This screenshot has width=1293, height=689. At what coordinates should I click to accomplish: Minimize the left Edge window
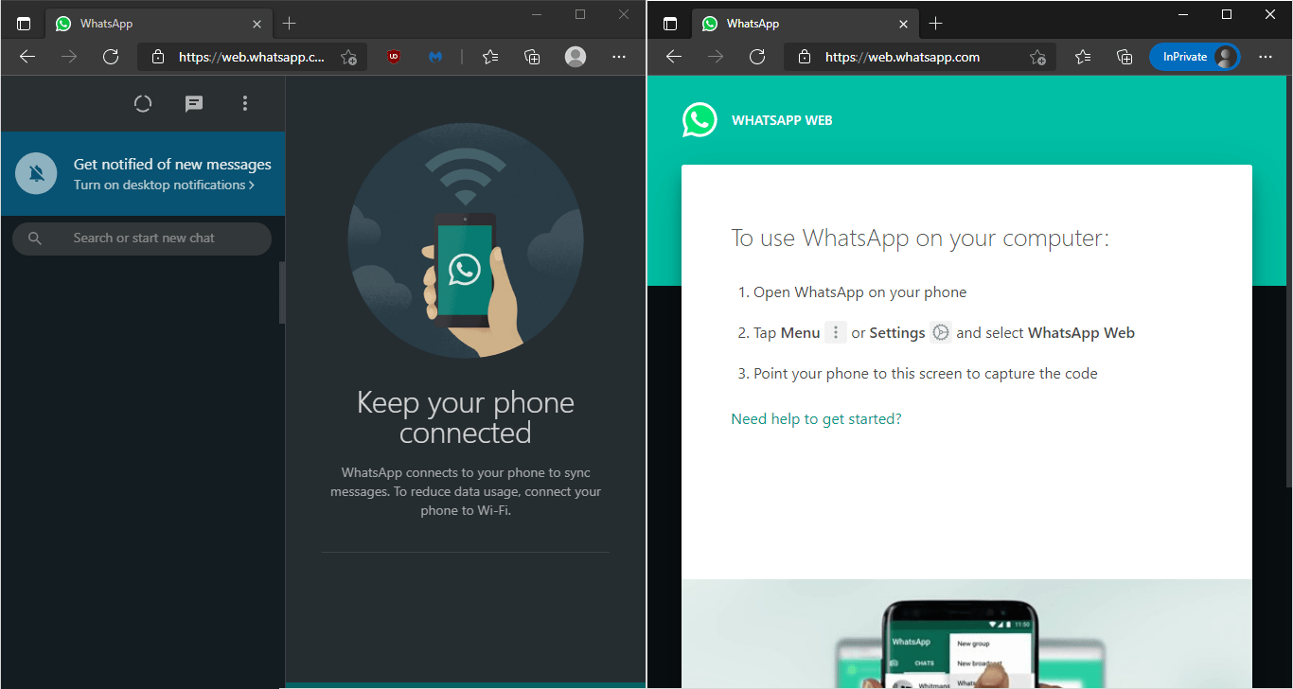pos(537,14)
